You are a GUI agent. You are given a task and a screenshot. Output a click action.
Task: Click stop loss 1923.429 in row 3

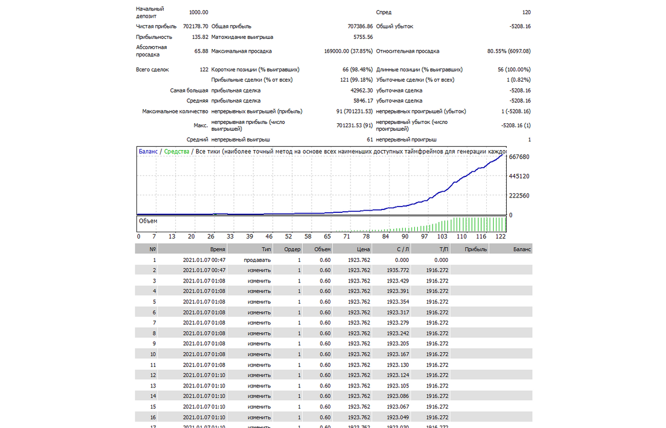398,281
